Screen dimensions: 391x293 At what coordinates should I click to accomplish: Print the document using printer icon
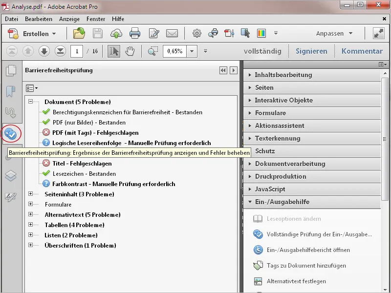click(135, 33)
